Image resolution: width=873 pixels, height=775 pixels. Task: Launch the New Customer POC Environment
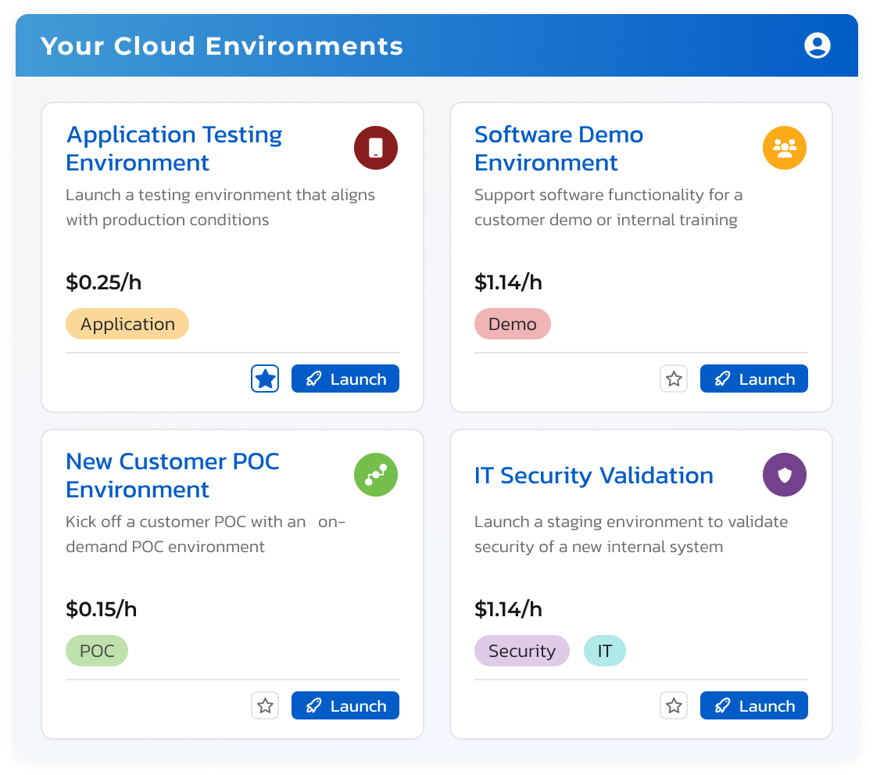click(345, 706)
